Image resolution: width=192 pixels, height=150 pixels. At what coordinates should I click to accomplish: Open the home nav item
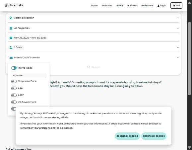95,6
